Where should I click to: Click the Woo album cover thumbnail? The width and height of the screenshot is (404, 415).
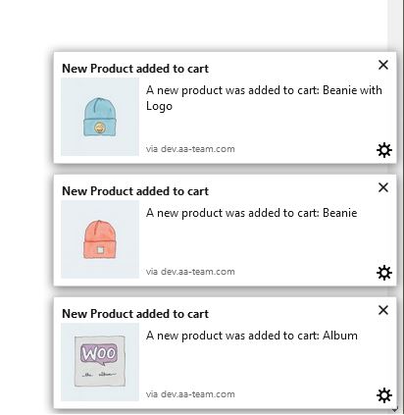tap(100, 362)
